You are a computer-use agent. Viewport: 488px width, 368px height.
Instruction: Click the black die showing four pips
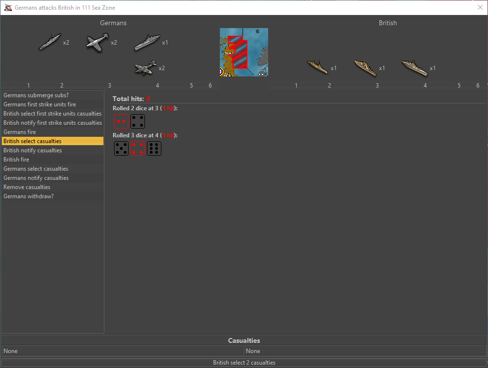[x=138, y=121]
